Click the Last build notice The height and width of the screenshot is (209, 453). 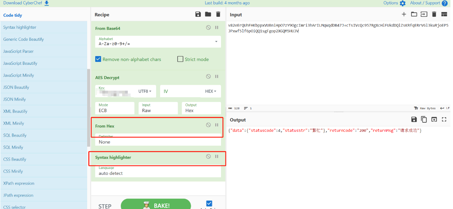pyautogui.click(x=227, y=3)
